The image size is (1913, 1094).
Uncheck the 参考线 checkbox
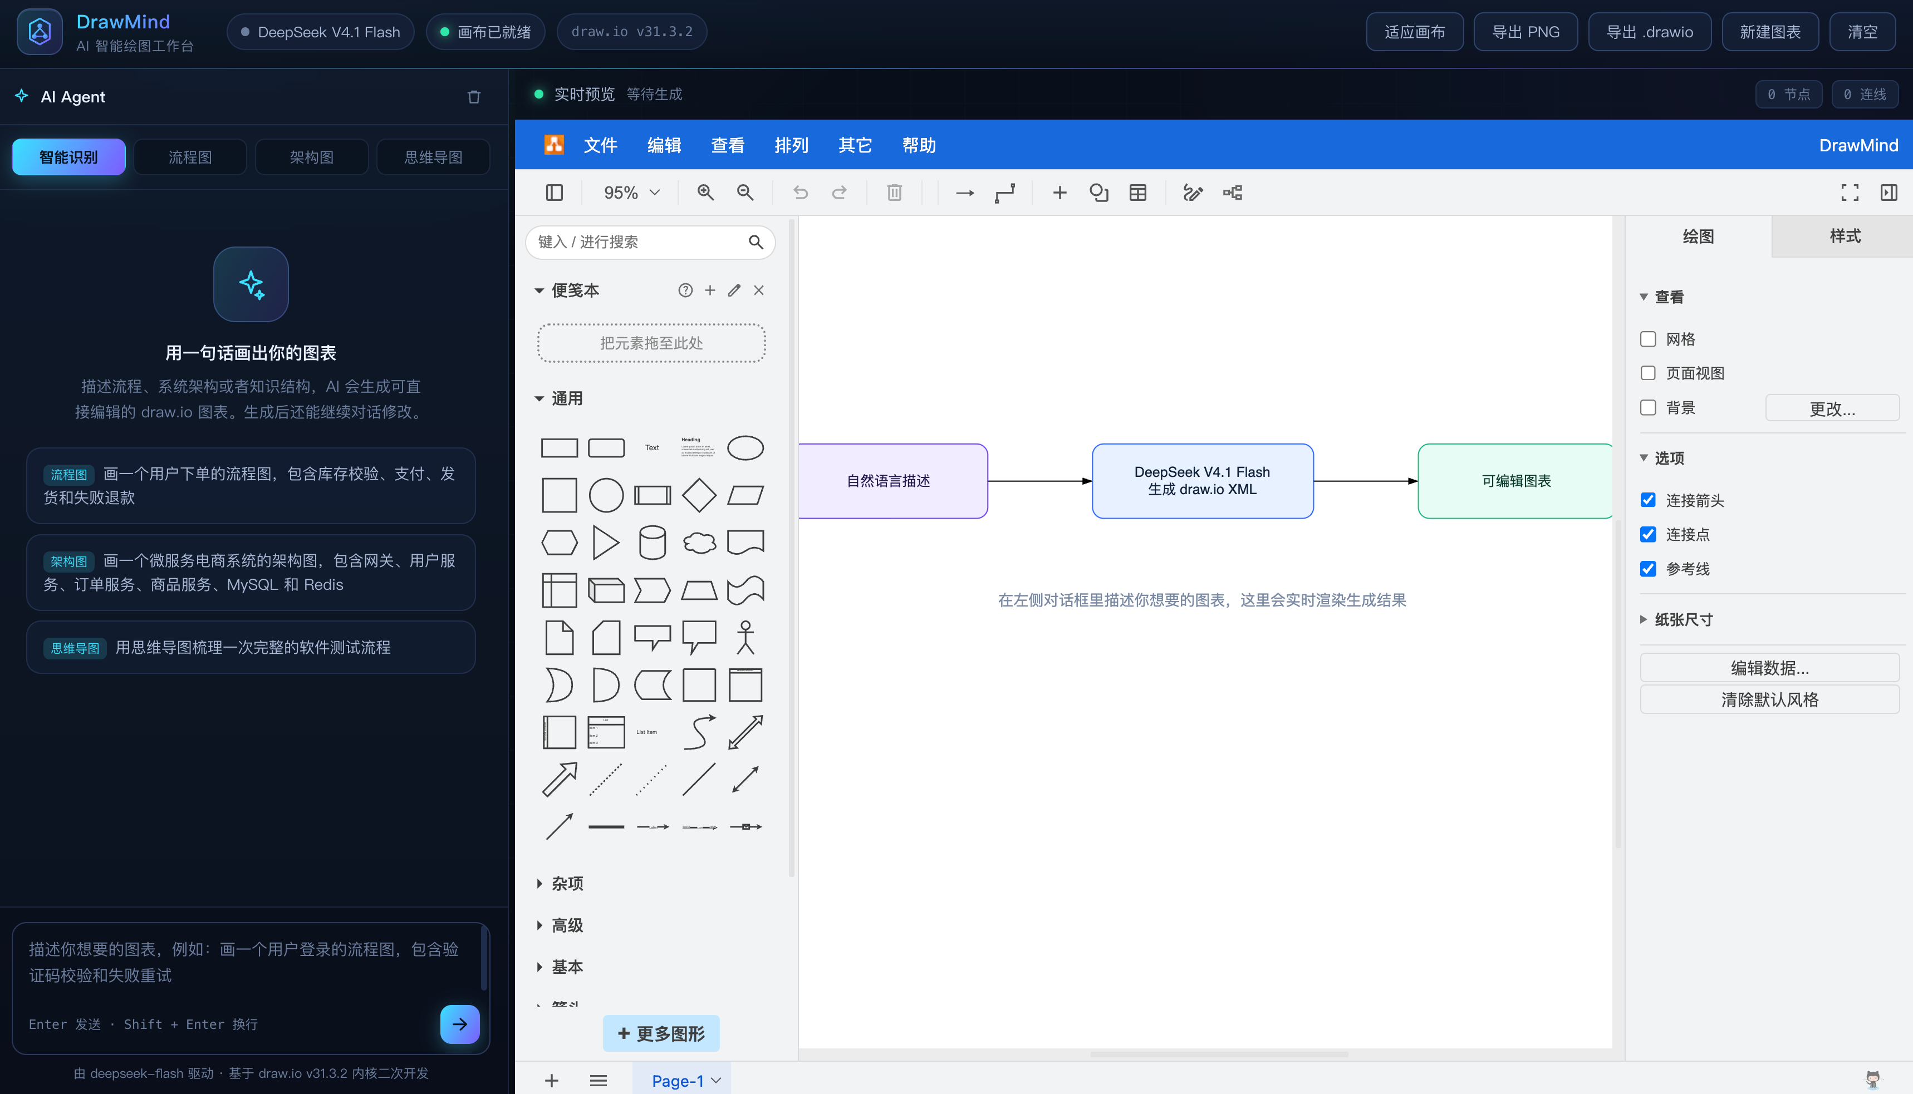[x=1647, y=569]
